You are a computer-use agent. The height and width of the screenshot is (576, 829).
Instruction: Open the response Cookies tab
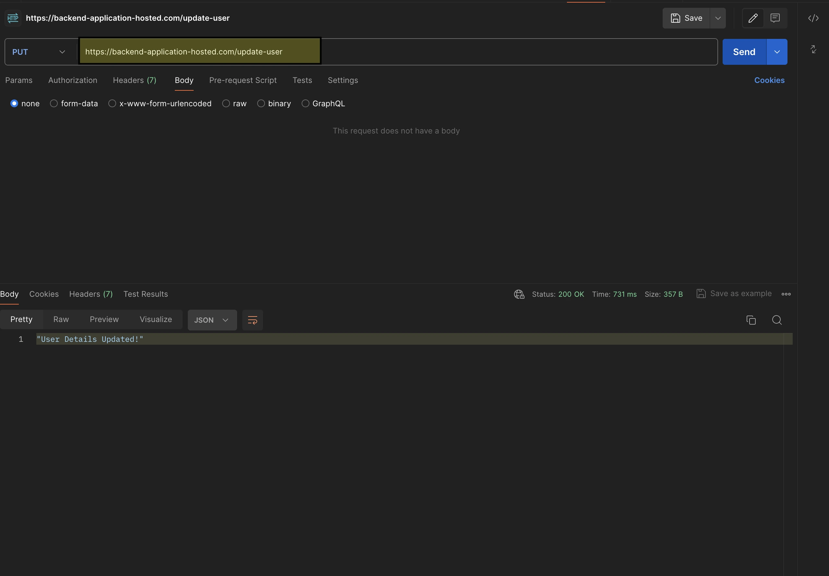[x=44, y=294]
